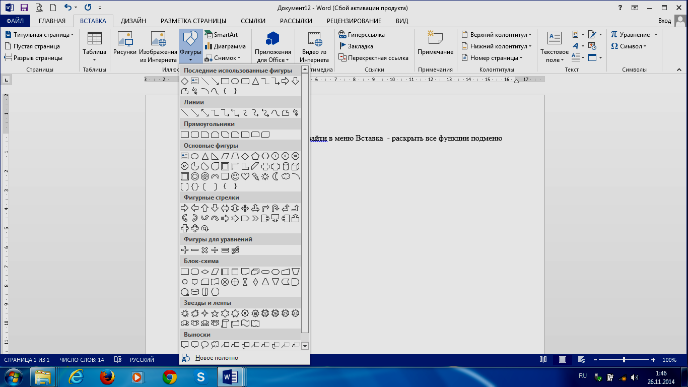Select the oval callout shape
This screenshot has height=387, width=688.
point(205,345)
